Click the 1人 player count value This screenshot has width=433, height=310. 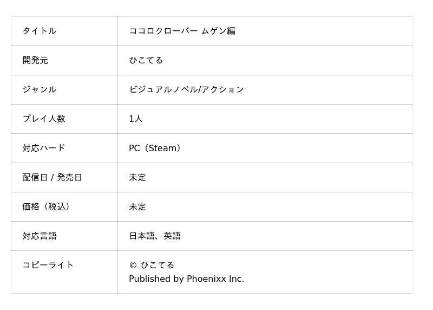[x=136, y=119]
